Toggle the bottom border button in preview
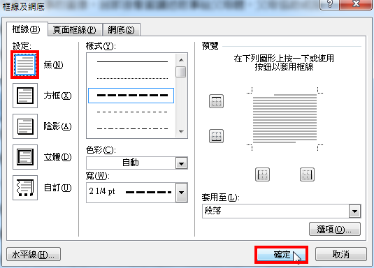This screenshot has width=374, height=268. pos(216,136)
